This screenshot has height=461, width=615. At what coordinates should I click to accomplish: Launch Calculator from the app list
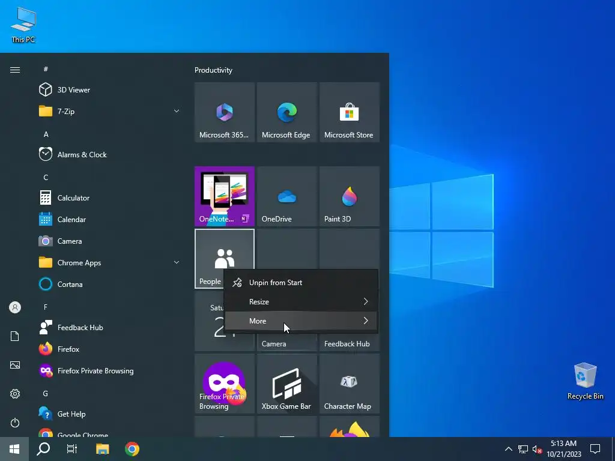tap(109, 198)
